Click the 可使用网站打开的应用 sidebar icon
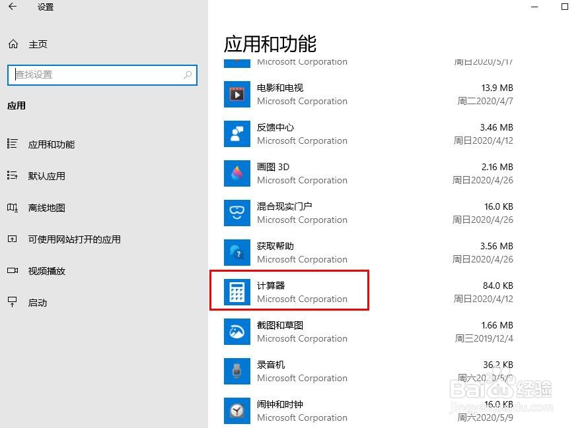The height and width of the screenshot is (428, 586). coord(12,239)
